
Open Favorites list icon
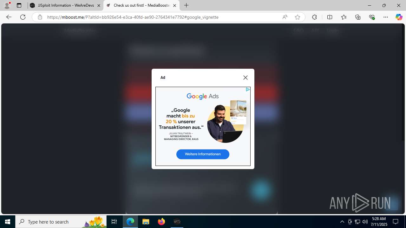[344, 17]
